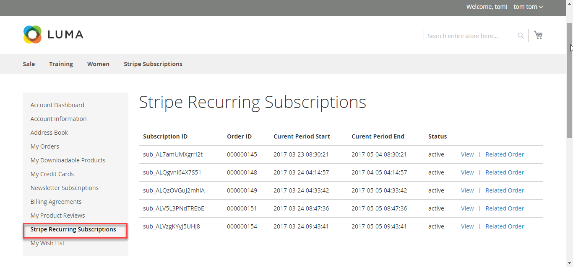The width and height of the screenshot is (573, 267).
Task: Navigate to My Orders in sidebar
Action: pyautogui.click(x=44, y=146)
